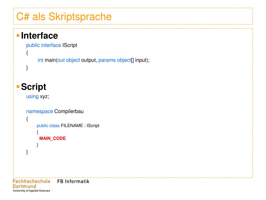Image resolution: width=266 pixels, height=200 pixels.
Task: Click the Fachhochschule Dortmund logo
Action: (x=31, y=185)
